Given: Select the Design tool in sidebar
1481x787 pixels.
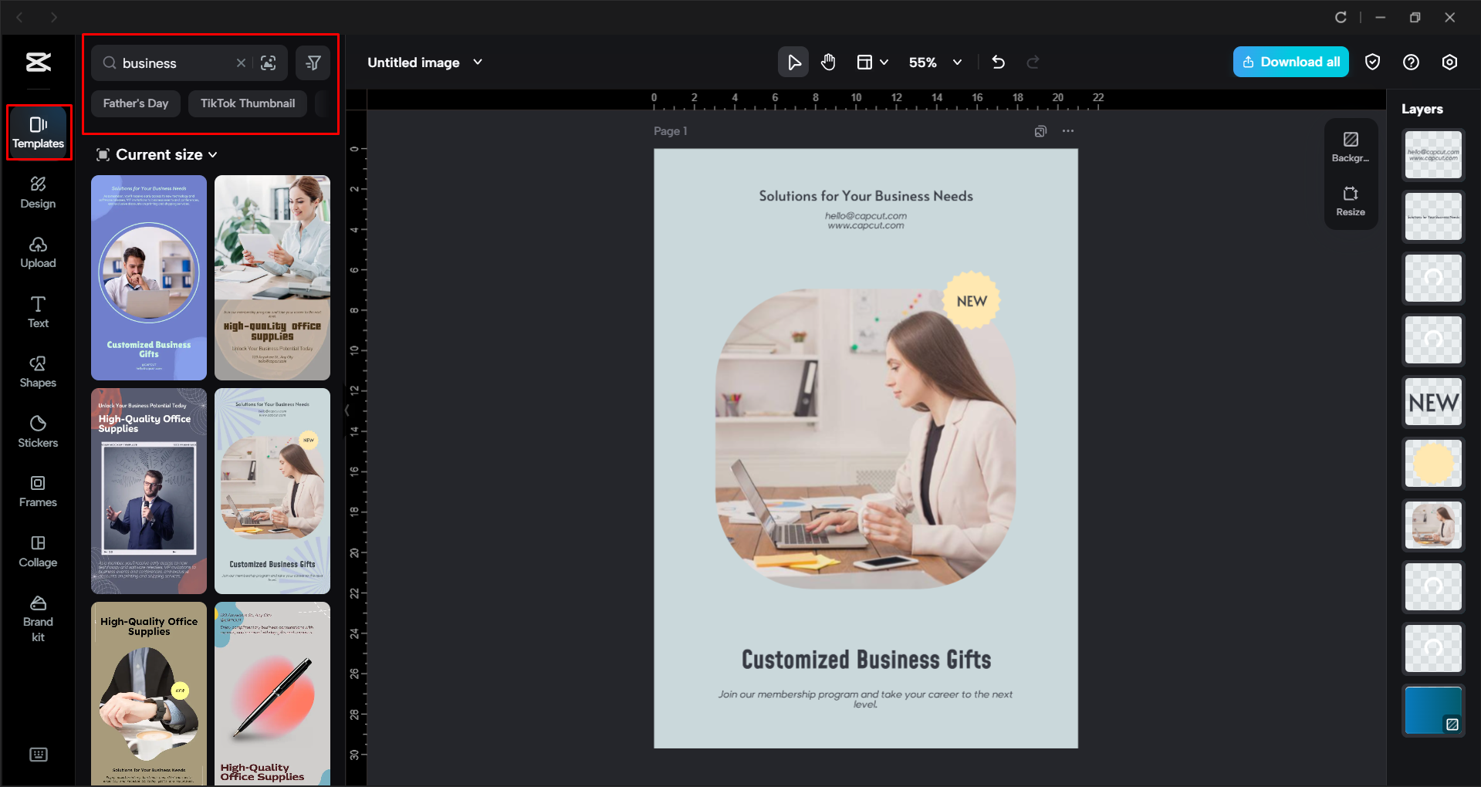Looking at the screenshot, I should [x=37, y=191].
